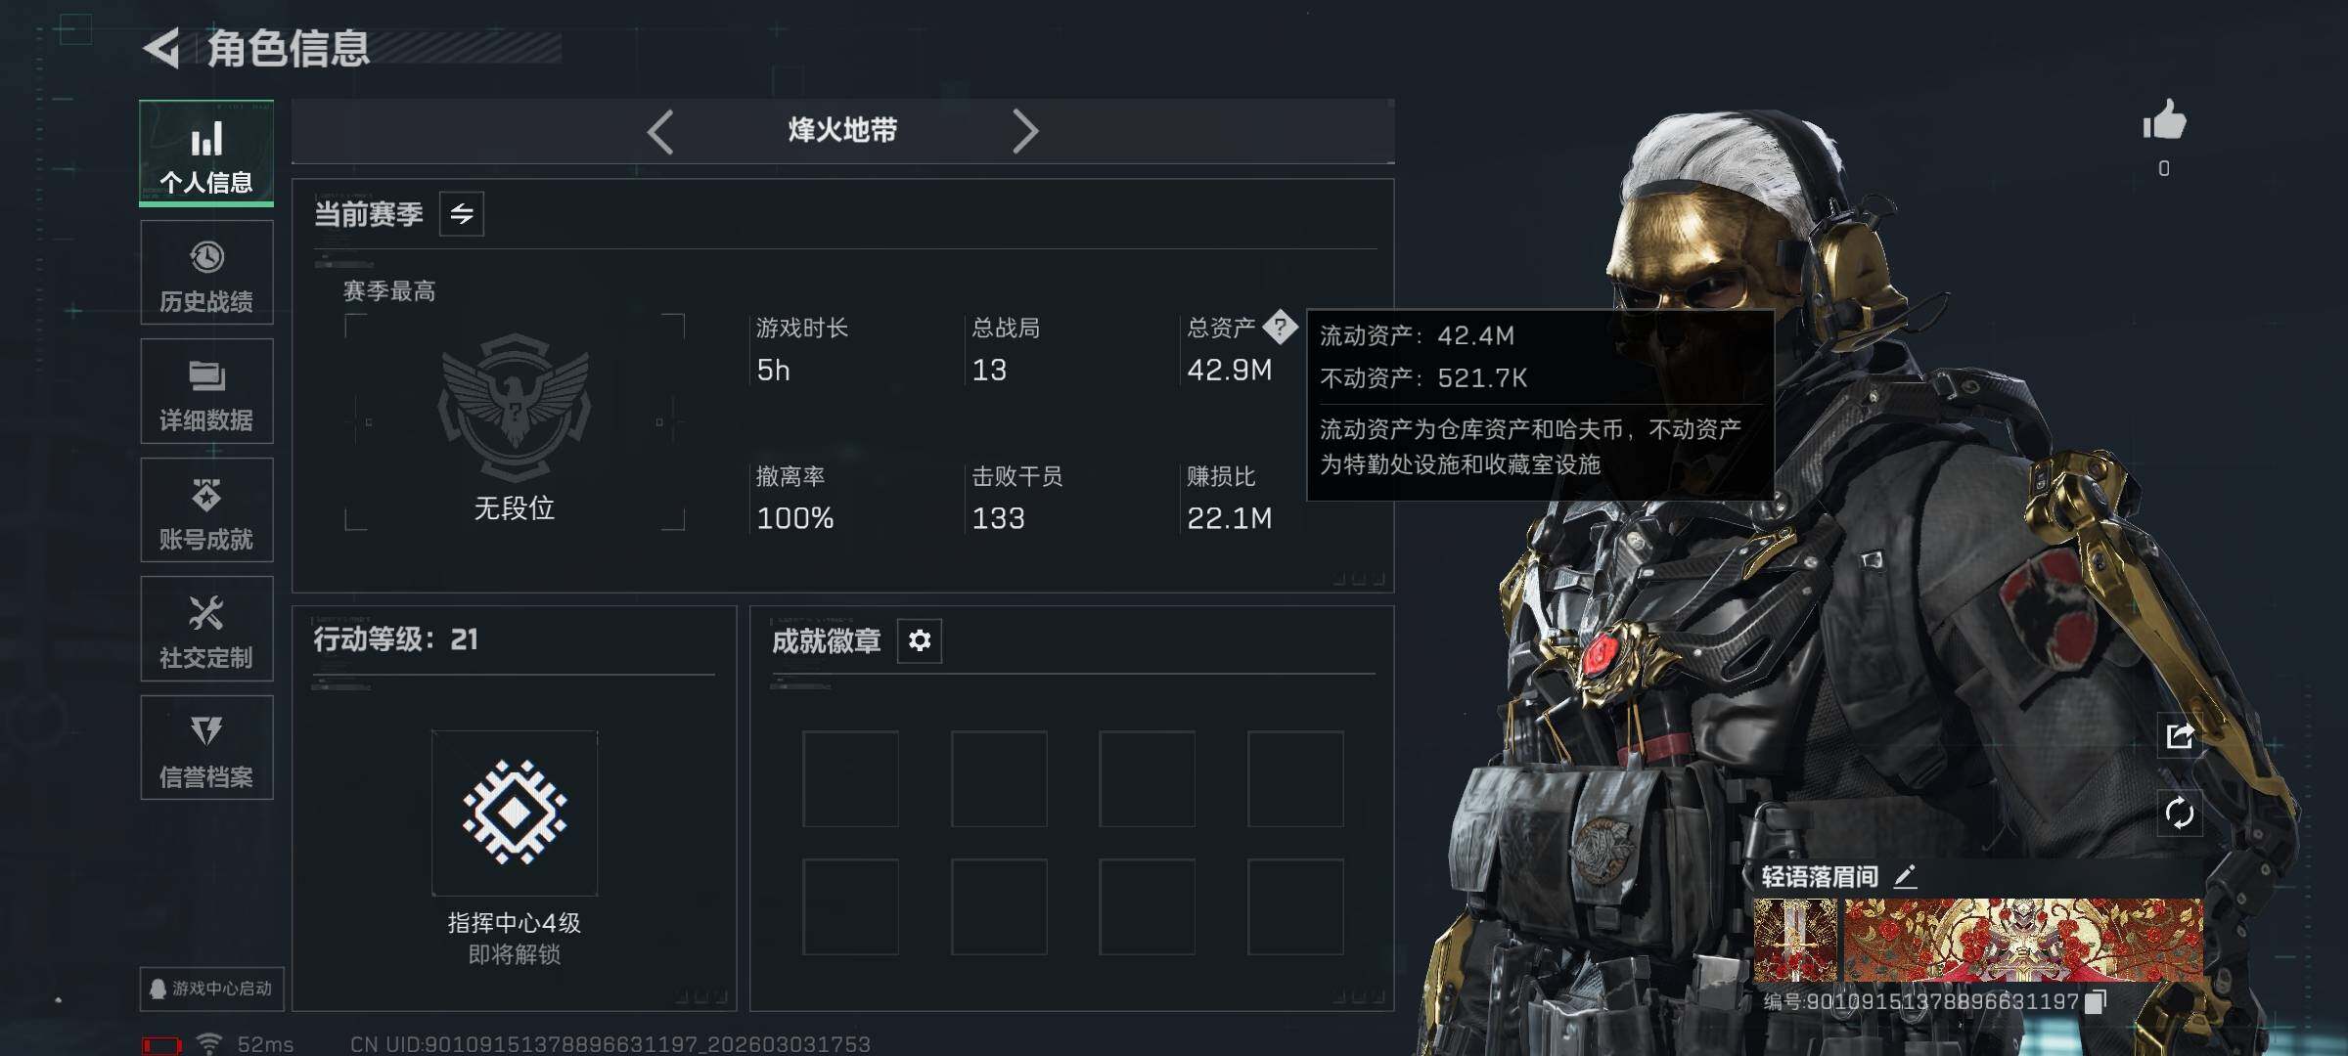Open the 历史战绩 tab
Screen dimensions: 2348x1056
point(206,273)
